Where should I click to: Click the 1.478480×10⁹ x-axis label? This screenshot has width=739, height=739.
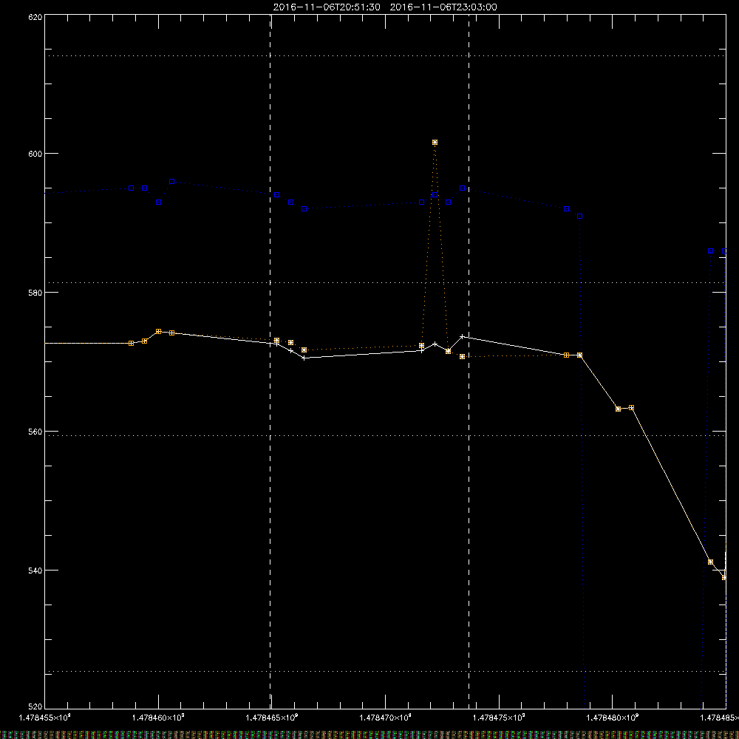613,718
